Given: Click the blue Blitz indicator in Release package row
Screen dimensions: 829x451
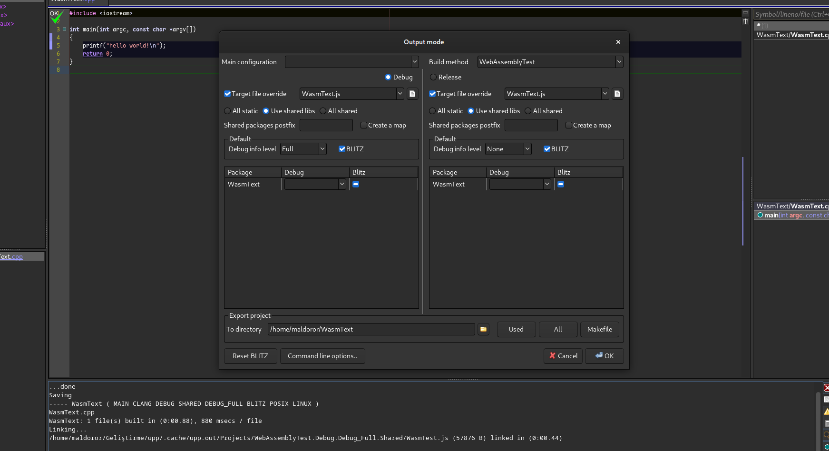Looking at the screenshot, I should (561, 184).
